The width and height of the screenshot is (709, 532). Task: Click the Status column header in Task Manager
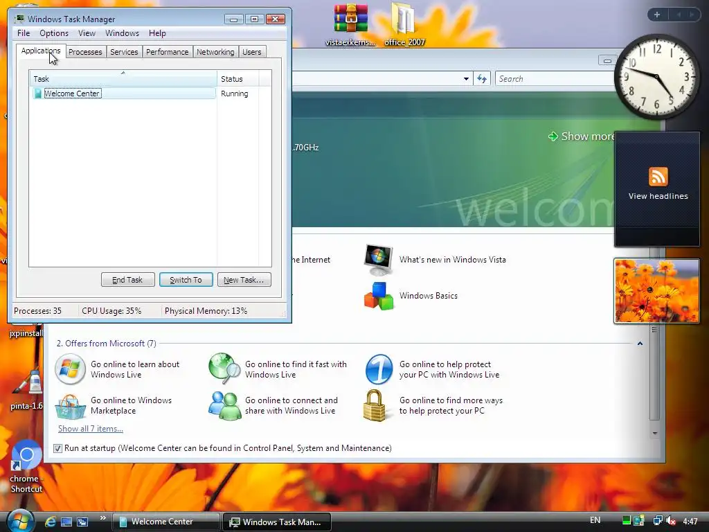click(237, 78)
